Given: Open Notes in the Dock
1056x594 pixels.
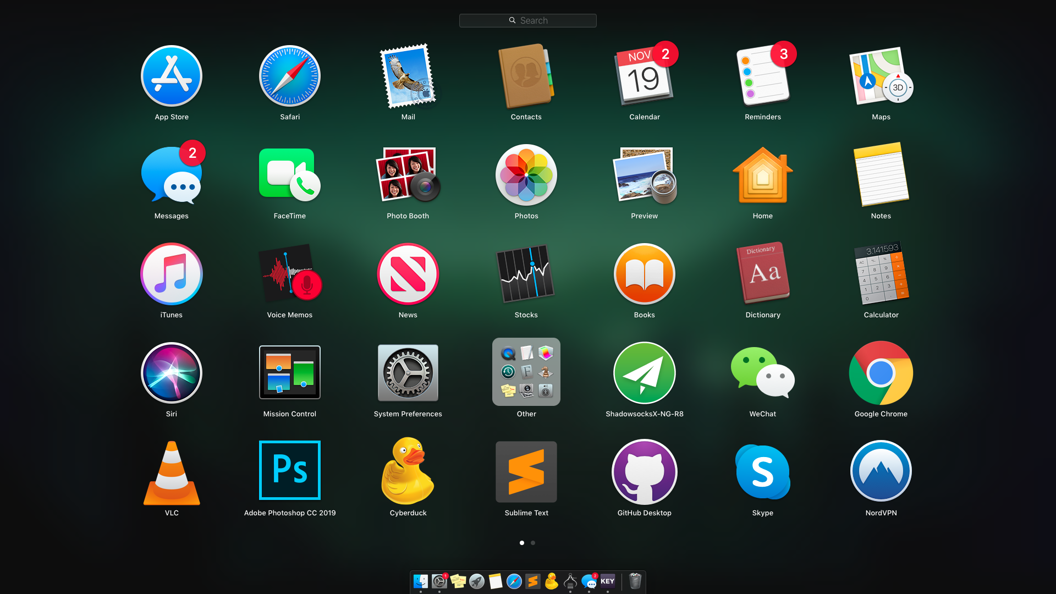Looking at the screenshot, I should click(496, 581).
